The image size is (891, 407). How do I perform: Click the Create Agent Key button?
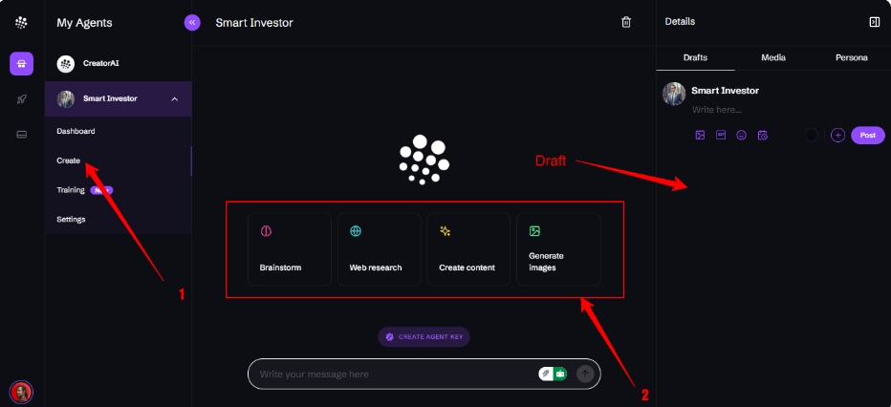[x=424, y=336]
